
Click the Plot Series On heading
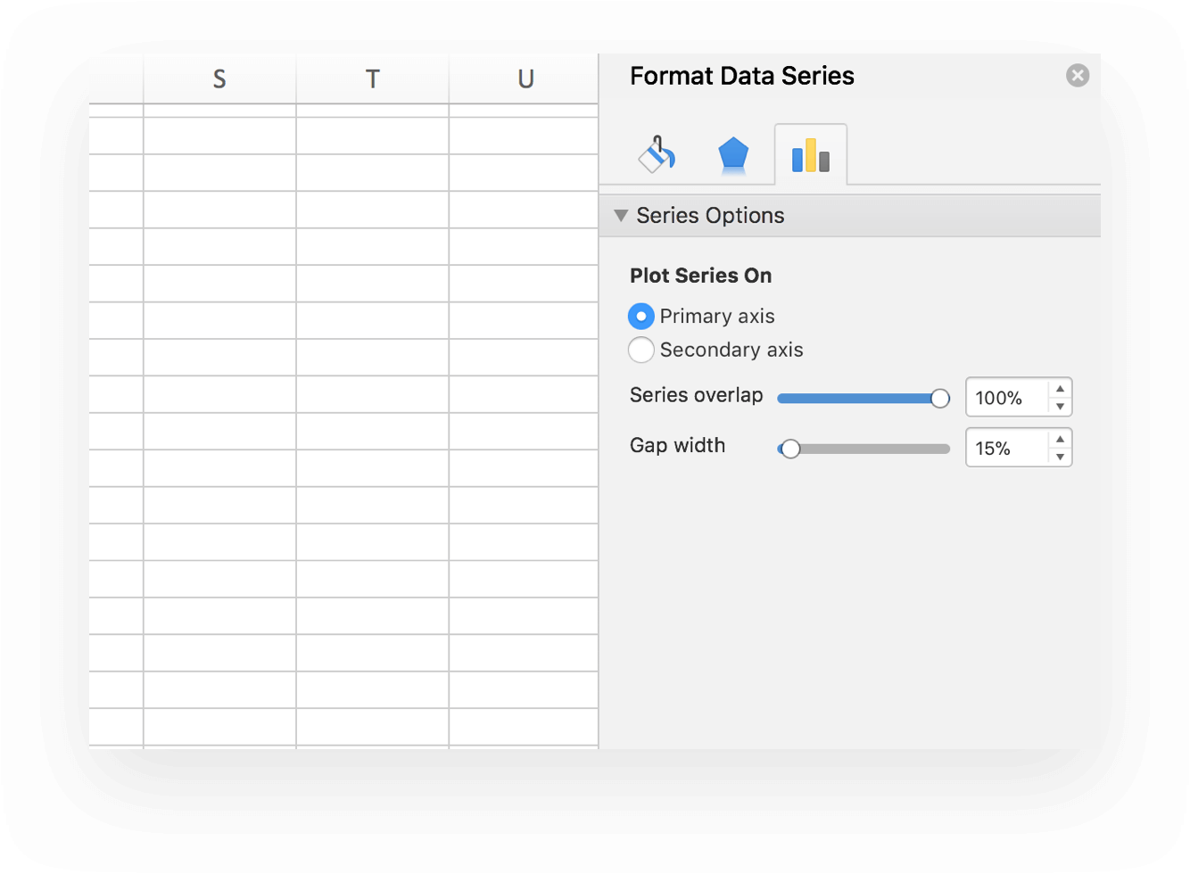pos(700,276)
